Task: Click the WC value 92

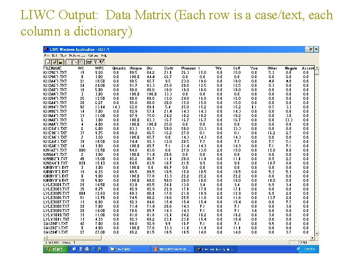Action: [x=82, y=107]
